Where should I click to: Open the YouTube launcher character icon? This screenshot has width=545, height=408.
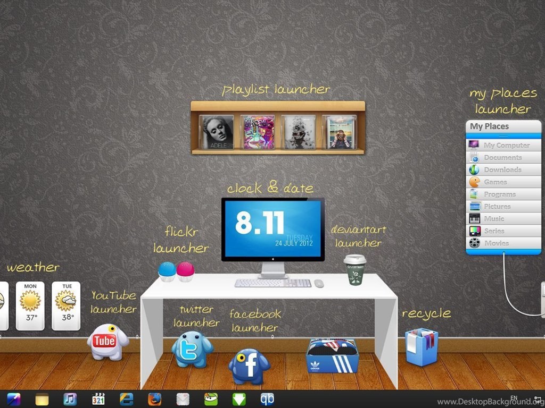point(107,342)
